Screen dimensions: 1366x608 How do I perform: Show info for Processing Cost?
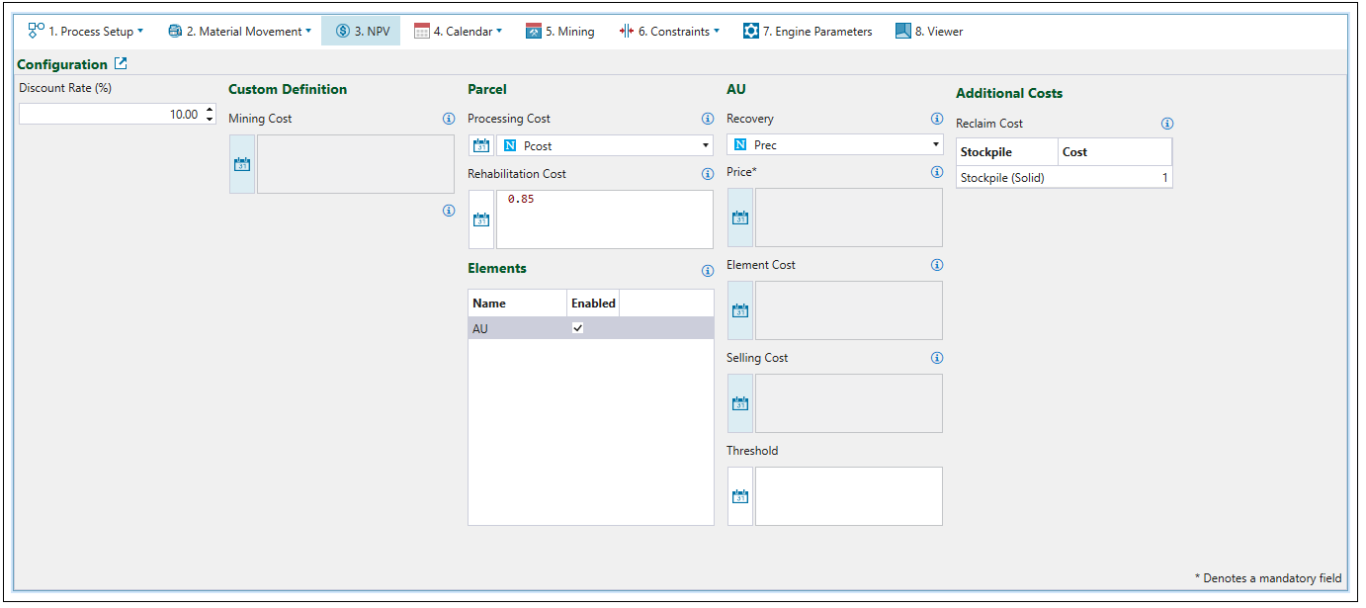click(x=707, y=119)
